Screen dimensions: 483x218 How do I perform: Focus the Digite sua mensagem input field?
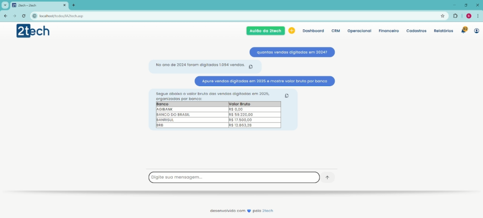click(234, 177)
